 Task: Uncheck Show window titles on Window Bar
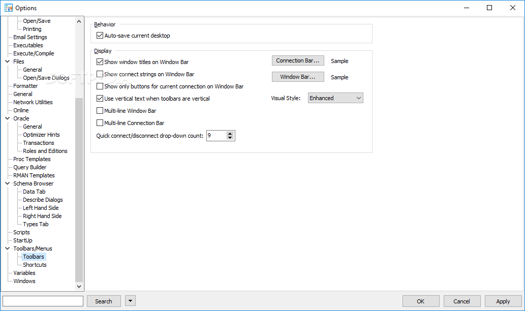(100, 62)
